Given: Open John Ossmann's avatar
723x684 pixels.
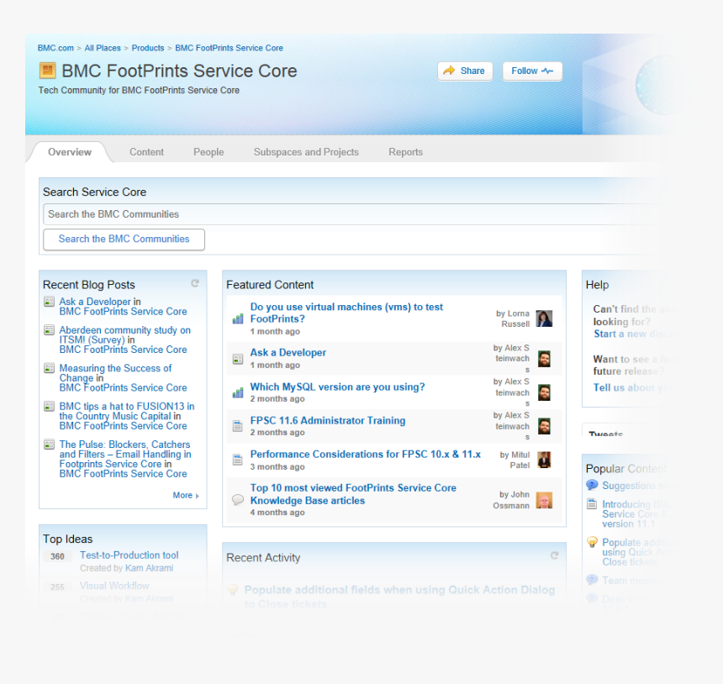Looking at the screenshot, I should click(544, 500).
